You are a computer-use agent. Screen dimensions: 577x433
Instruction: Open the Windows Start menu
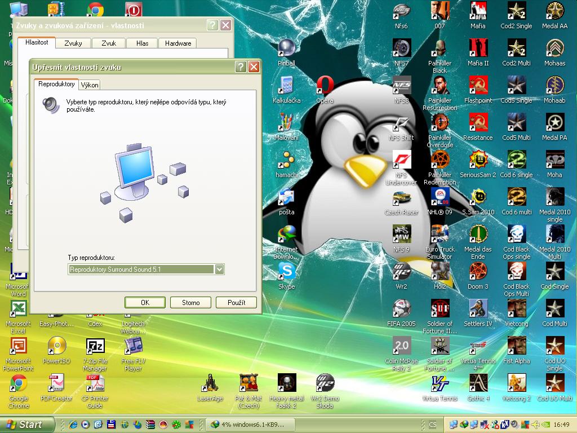[27, 425]
